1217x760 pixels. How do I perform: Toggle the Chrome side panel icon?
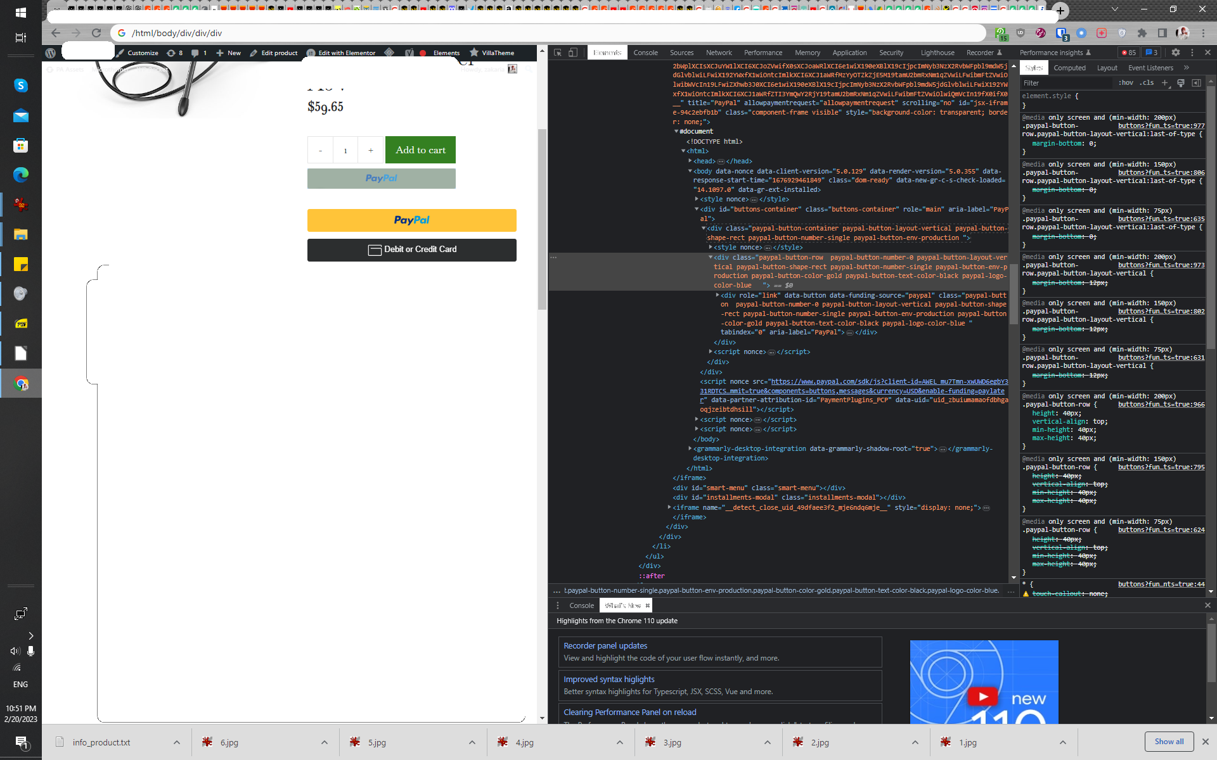click(x=1162, y=33)
